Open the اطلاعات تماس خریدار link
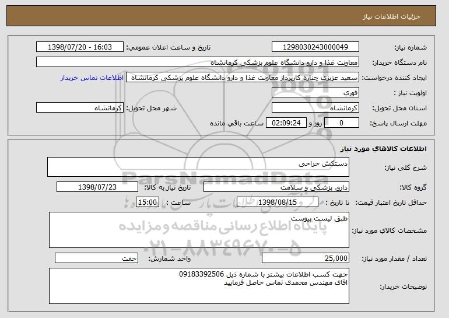Viewport: 449px width, 318px height. (x=92, y=78)
